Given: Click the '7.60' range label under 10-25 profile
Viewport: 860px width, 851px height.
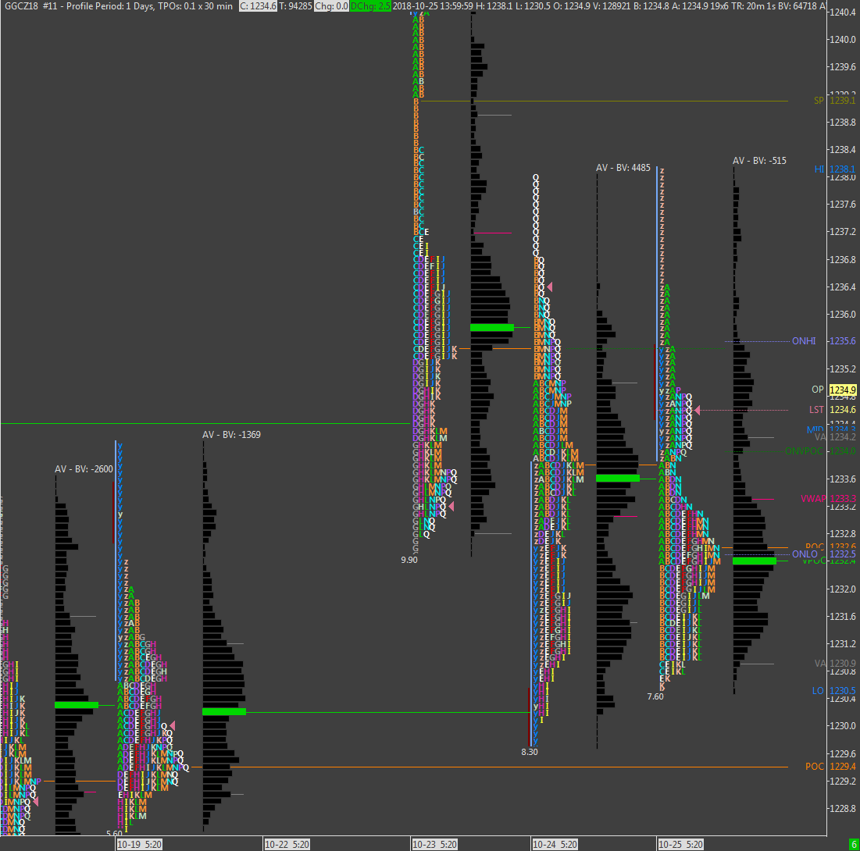Looking at the screenshot, I should 655,697.
